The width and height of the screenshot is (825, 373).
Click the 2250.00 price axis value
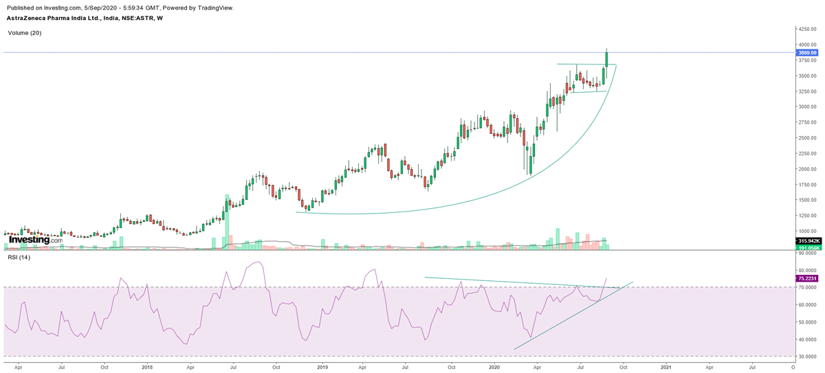(x=807, y=154)
